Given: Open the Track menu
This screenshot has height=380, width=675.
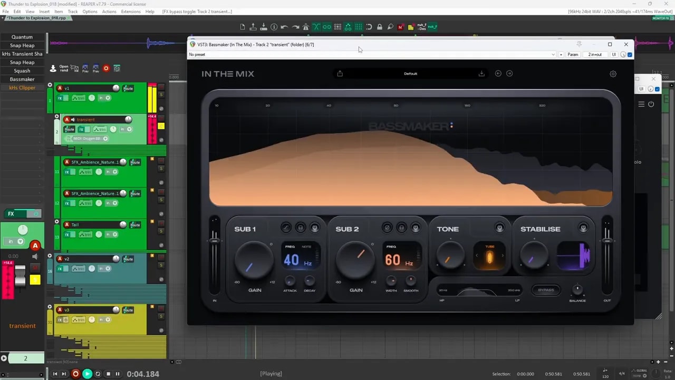Looking at the screenshot, I should tap(73, 12).
